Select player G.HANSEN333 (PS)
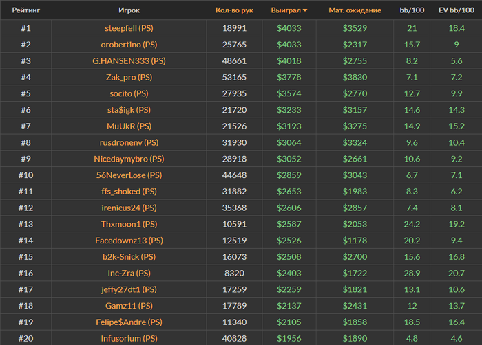 click(129, 60)
